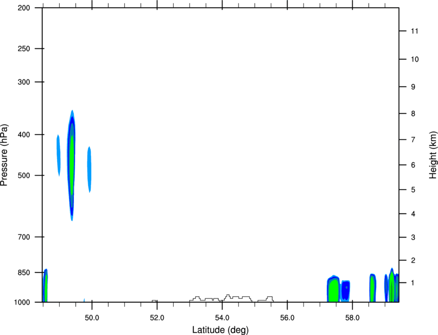This screenshot has height=335, width=438.
Task: Click the 9 km height label
Action: click(413, 87)
